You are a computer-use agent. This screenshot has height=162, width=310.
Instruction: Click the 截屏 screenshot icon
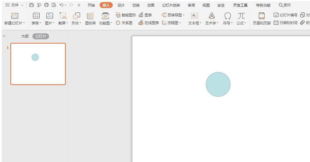click(x=63, y=15)
